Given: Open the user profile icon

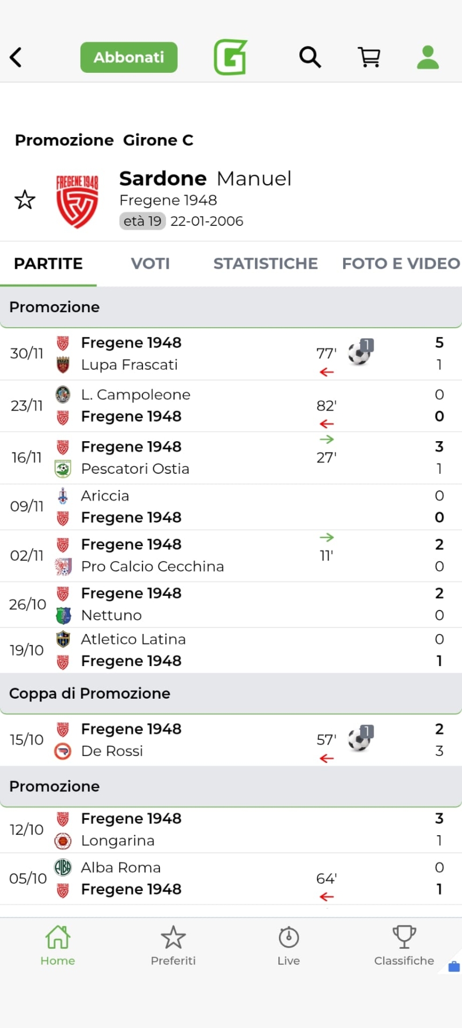Looking at the screenshot, I should pyautogui.click(x=428, y=57).
